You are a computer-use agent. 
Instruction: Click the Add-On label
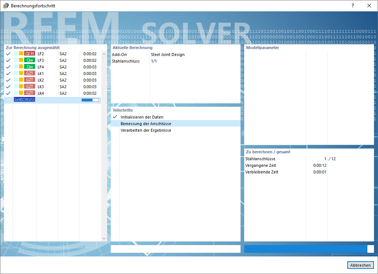tap(119, 55)
